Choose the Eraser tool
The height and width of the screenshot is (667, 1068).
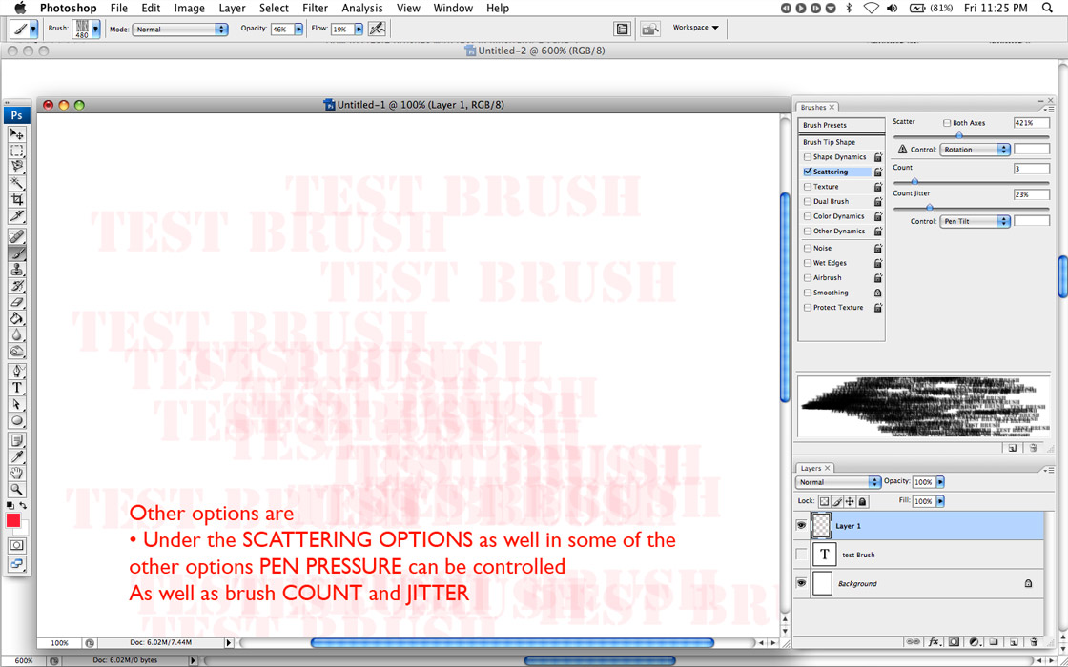click(x=17, y=302)
